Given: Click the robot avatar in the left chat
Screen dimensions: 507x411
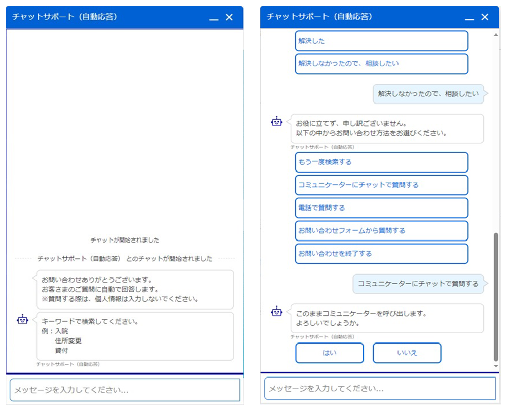Looking at the screenshot, I should (22, 320).
